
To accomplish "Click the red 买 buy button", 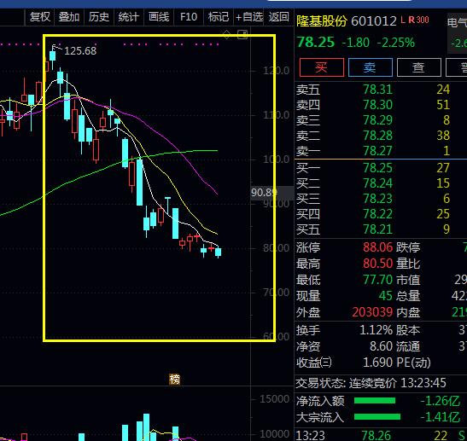I will (322, 67).
